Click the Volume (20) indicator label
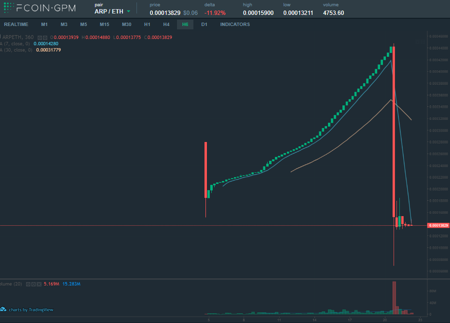Image resolution: width=450 pixels, height=323 pixels. point(11,284)
